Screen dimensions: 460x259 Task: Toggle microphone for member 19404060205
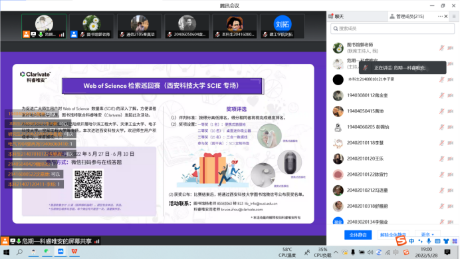pyautogui.click(x=441, y=127)
